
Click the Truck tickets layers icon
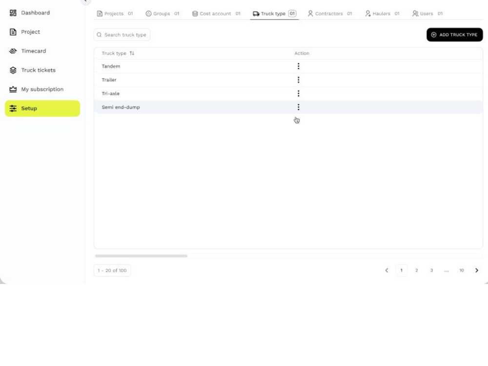pos(13,70)
